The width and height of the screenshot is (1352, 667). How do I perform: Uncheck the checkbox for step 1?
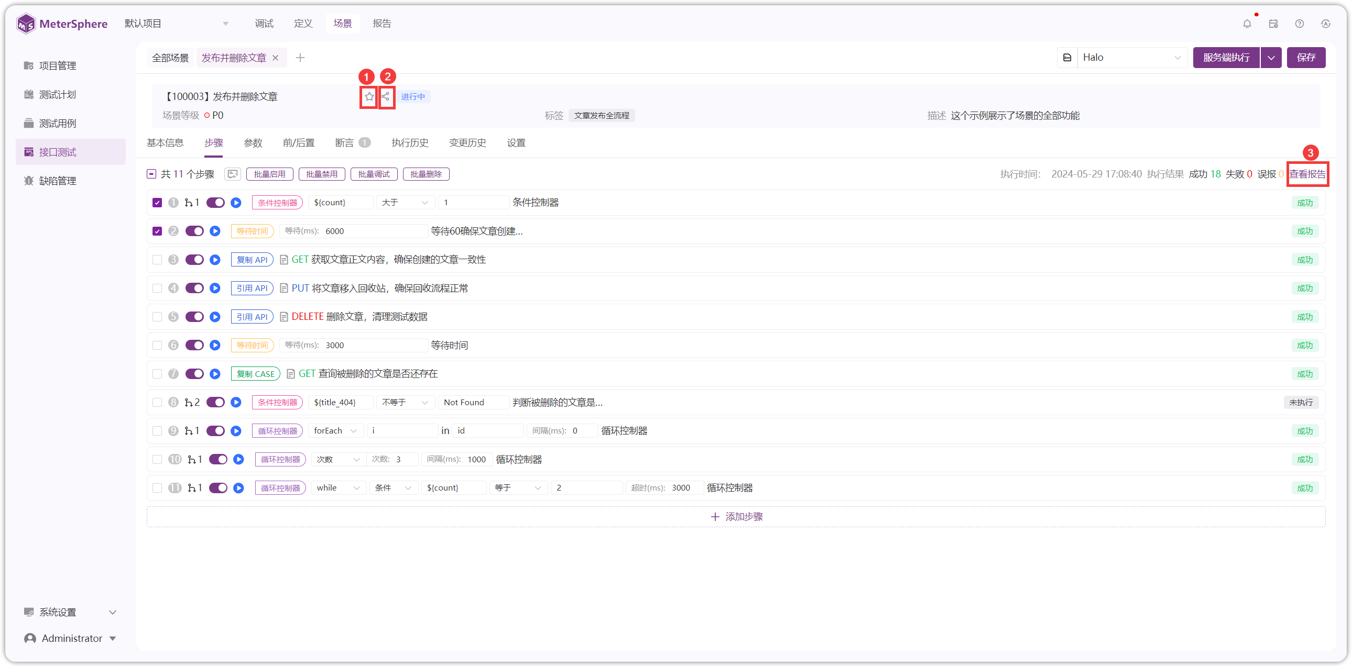[157, 203]
